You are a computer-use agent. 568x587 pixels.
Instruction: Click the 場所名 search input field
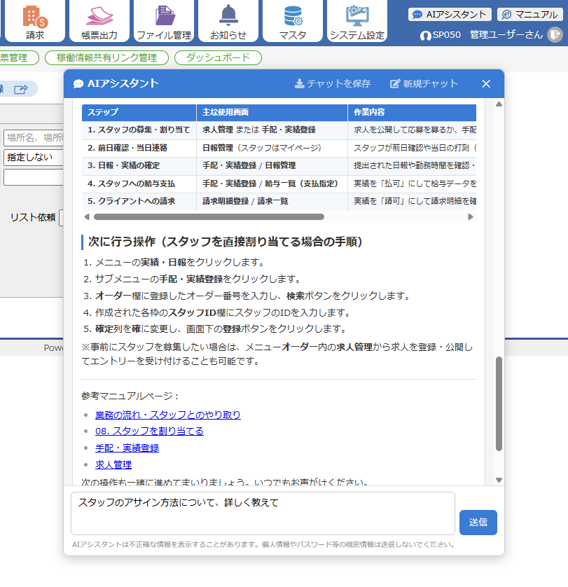coord(34,138)
